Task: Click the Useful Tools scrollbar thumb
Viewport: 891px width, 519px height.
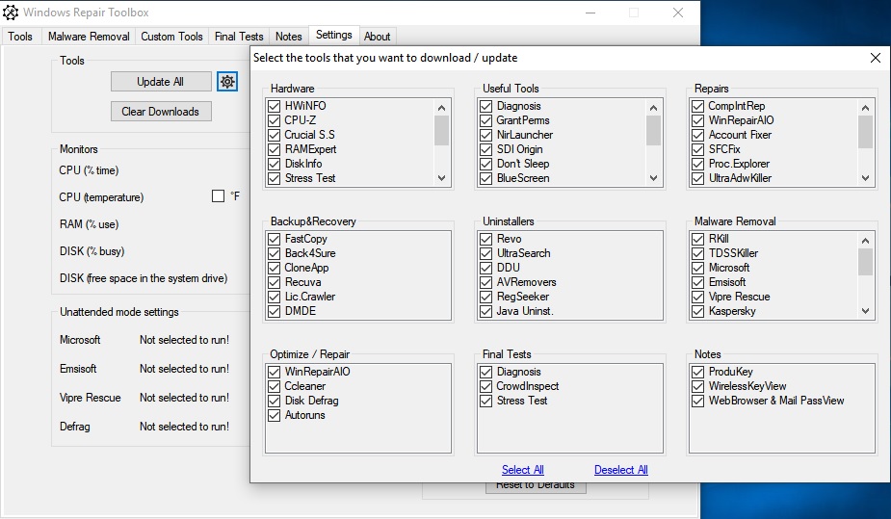Action: [653, 131]
